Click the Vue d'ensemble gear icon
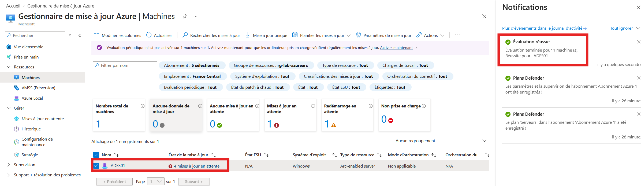The image size is (641, 186). point(9,47)
